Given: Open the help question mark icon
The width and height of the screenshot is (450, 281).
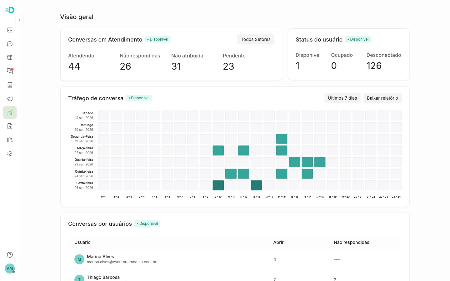Looking at the screenshot, I should pyautogui.click(x=10, y=255).
